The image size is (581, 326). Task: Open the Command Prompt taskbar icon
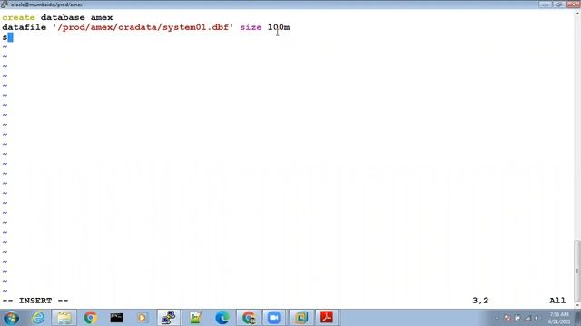tap(116, 318)
